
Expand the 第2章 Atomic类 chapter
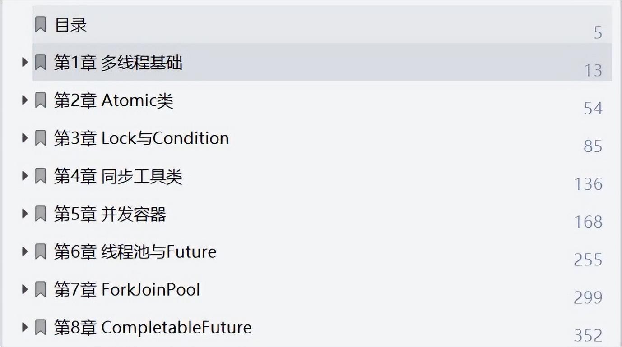25,100
